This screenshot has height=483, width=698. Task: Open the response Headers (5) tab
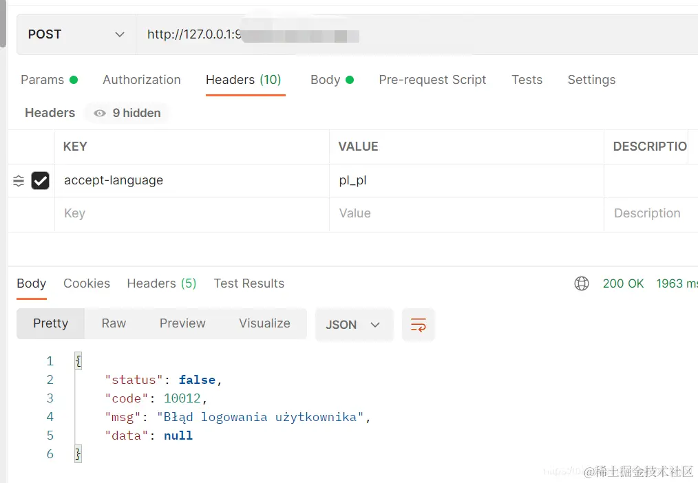pos(162,283)
